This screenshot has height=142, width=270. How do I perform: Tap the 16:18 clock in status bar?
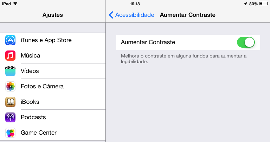(x=135, y=4)
